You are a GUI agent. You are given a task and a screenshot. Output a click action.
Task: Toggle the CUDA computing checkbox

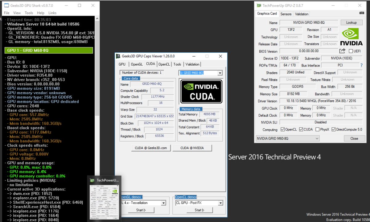coord(302,130)
